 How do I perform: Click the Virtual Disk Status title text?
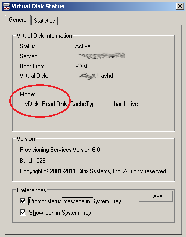(x=38, y=6)
